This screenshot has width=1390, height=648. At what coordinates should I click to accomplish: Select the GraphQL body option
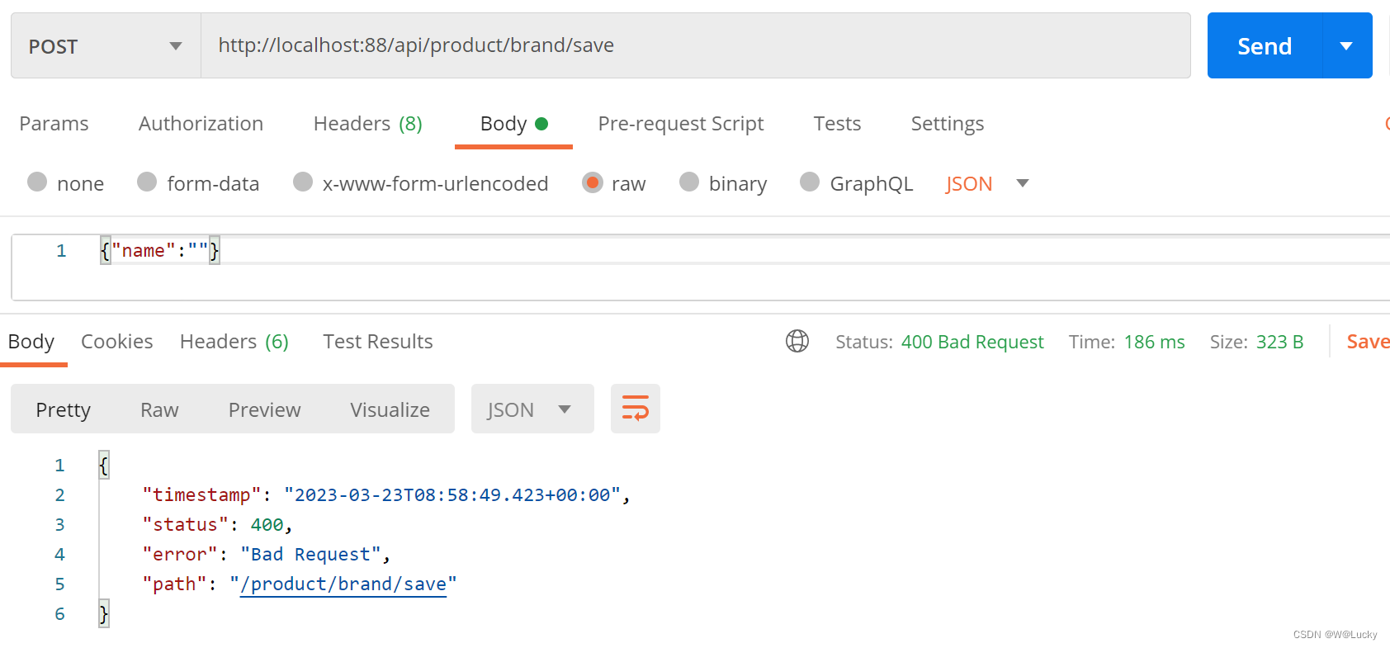(x=857, y=183)
